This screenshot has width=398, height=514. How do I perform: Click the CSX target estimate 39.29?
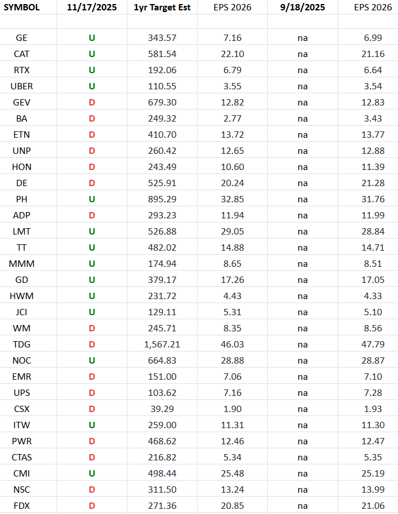[x=162, y=409]
